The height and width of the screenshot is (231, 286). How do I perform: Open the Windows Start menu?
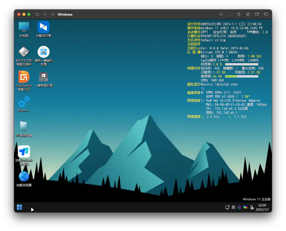pos(19,207)
